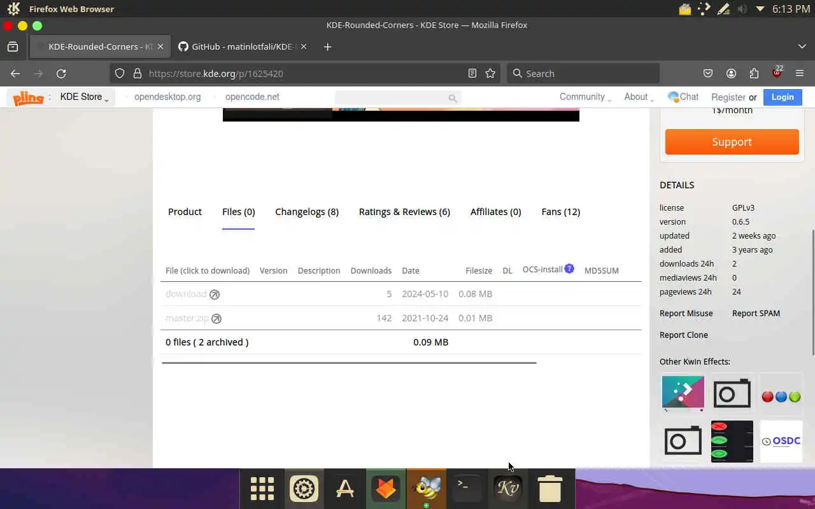Expand the KDE Store dropdown
The height and width of the screenshot is (509, 815).
(x=84, y=97)
